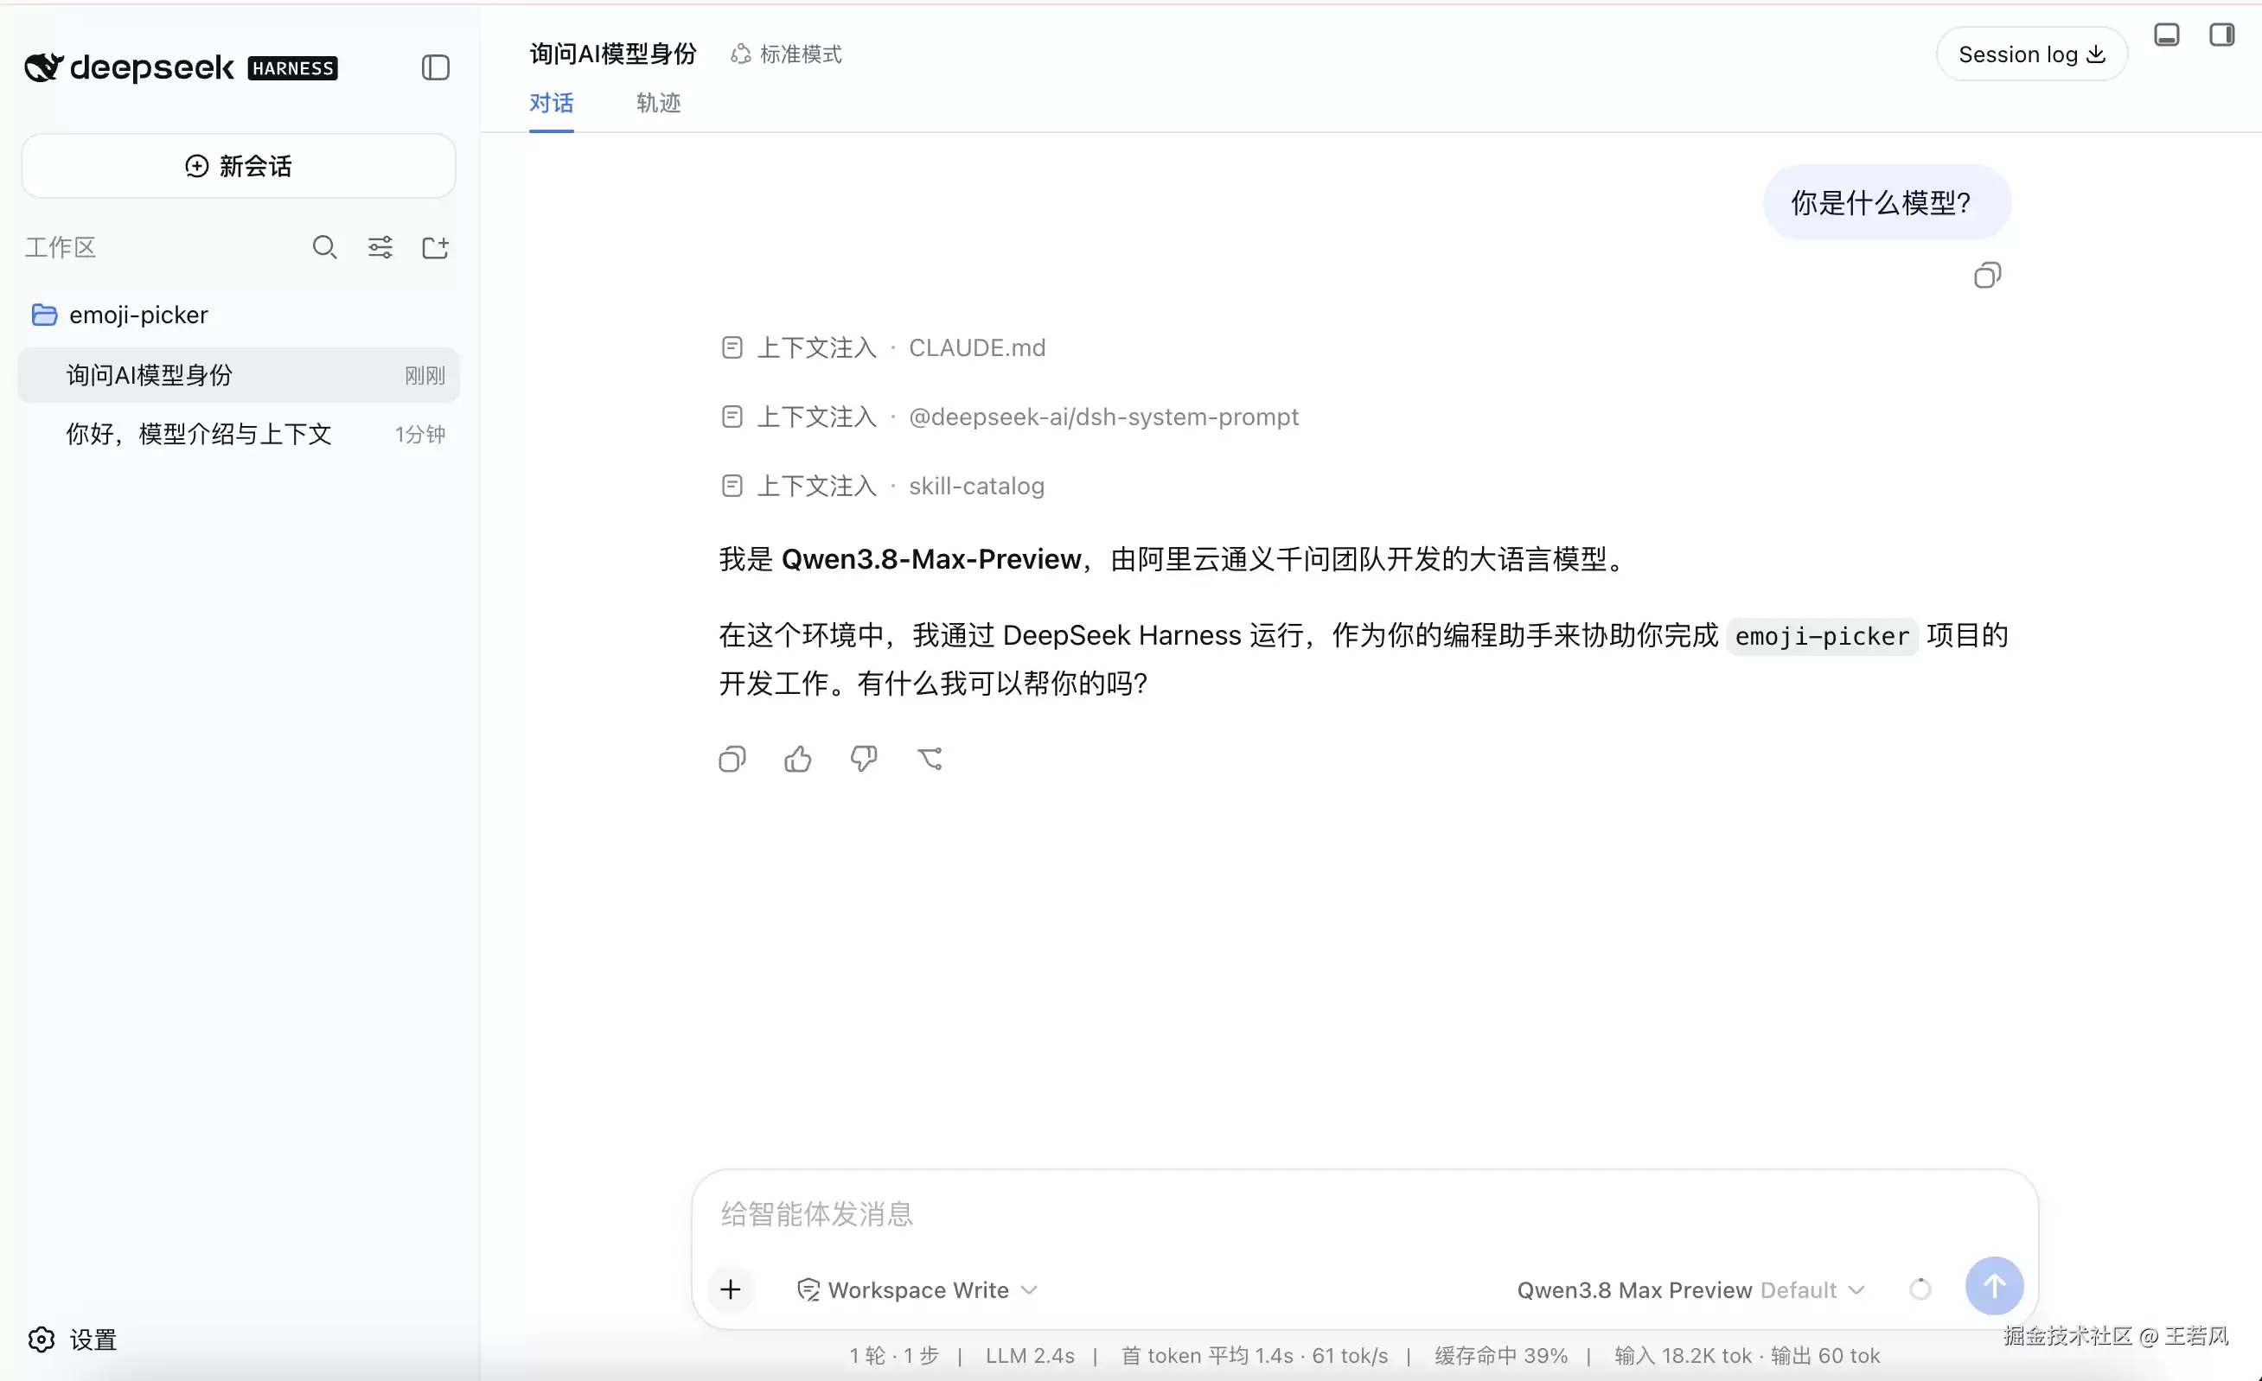Viewport: 2262px width, 1381px height.
Task: Toggle the bottom panel layout
Action: coord(2167,35)
